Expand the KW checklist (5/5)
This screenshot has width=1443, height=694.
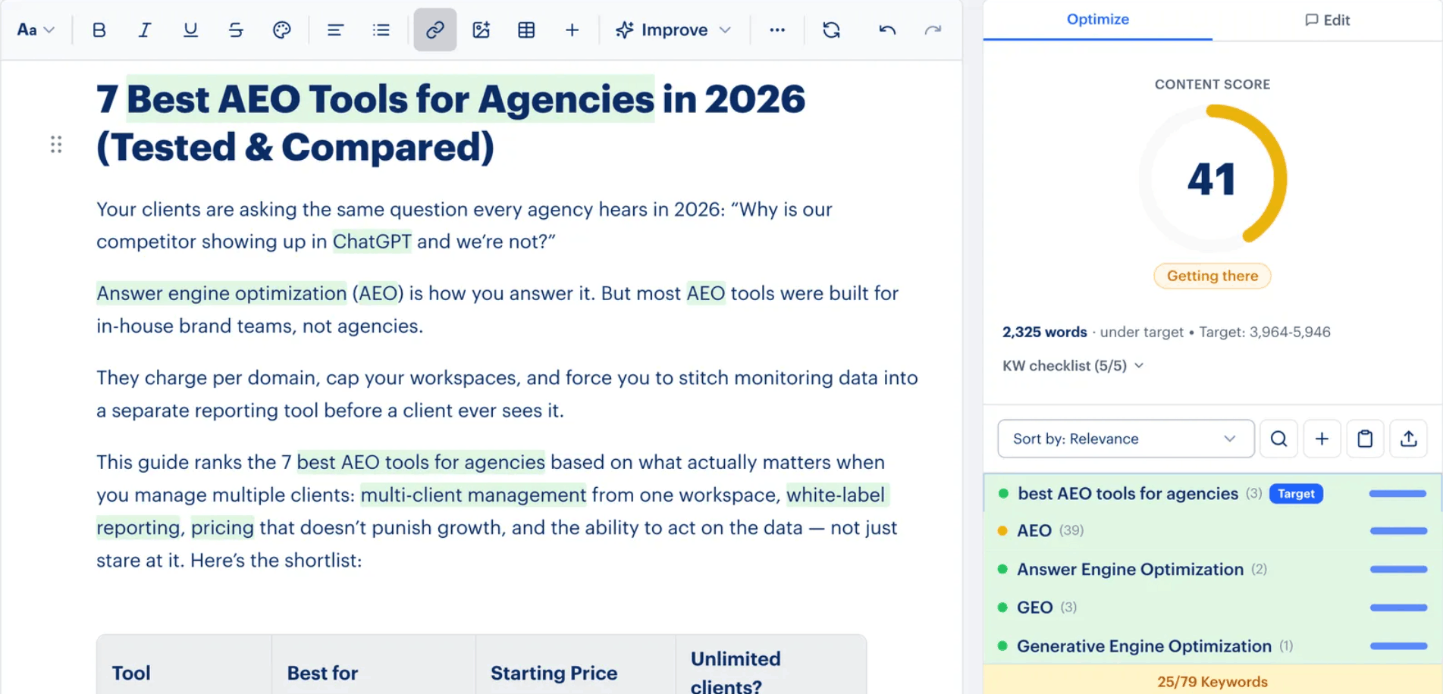coord(1073,366)
